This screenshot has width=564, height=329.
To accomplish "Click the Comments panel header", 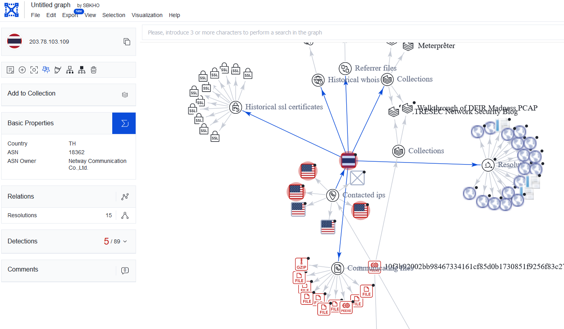I will (69, 271).
